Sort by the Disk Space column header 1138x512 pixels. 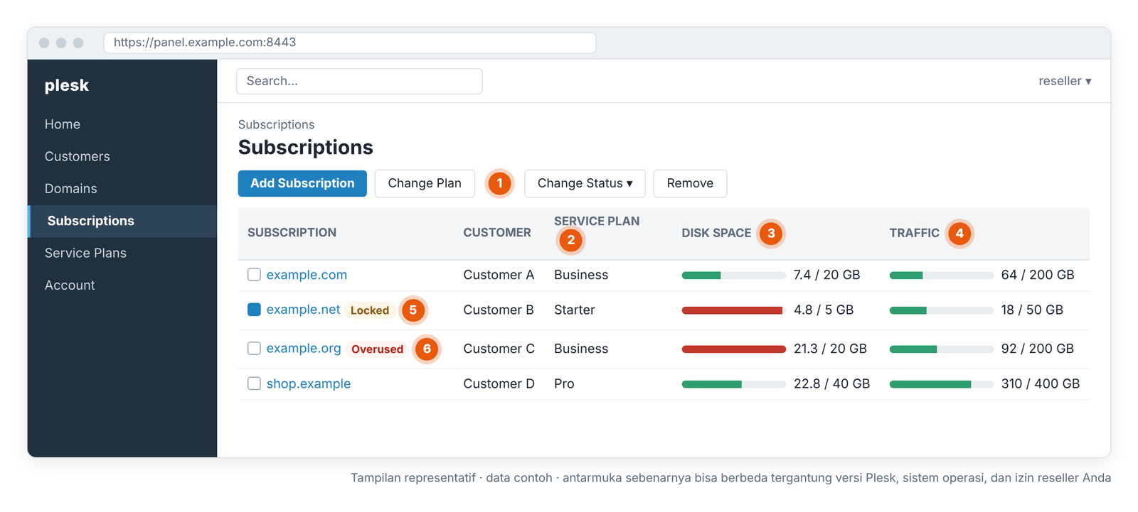pyautogui.click(x=716, y=233)
